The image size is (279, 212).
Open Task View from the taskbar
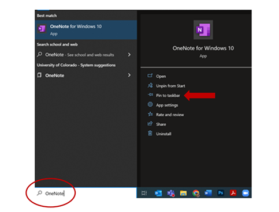tap(144, 193)
